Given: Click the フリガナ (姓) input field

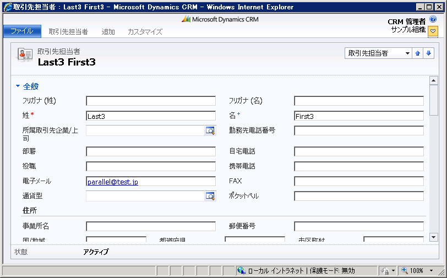Looking at the screenshot, I should click(x=151, y=101).
